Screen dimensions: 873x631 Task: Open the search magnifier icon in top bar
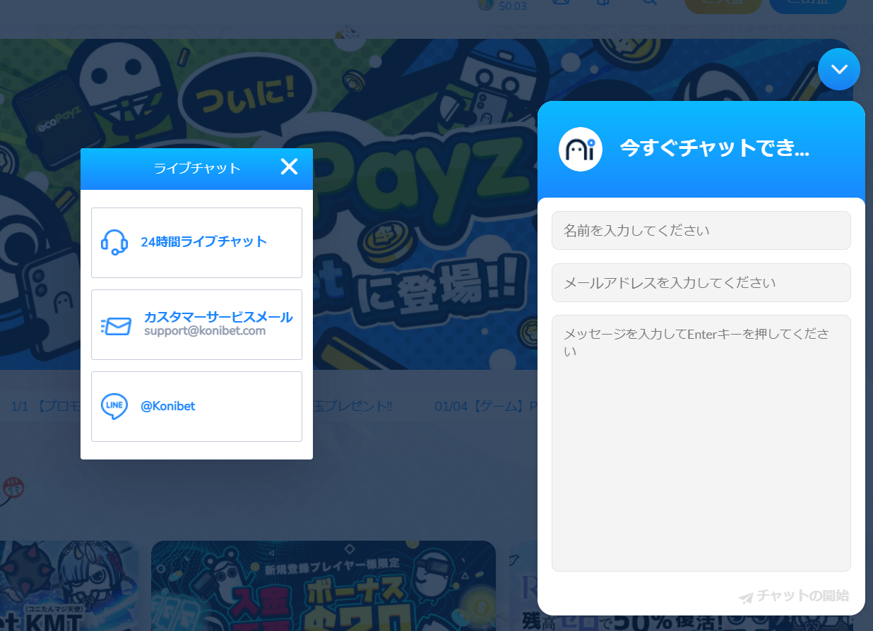[x=649, y=3]
